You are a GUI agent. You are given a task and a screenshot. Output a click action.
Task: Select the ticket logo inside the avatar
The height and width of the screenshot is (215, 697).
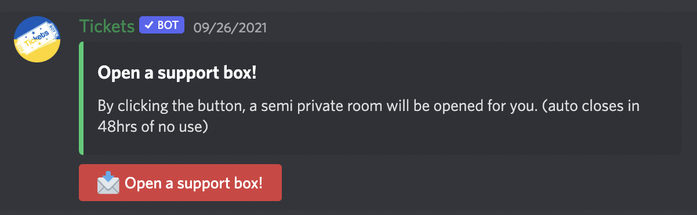click(x=38, y=40)
